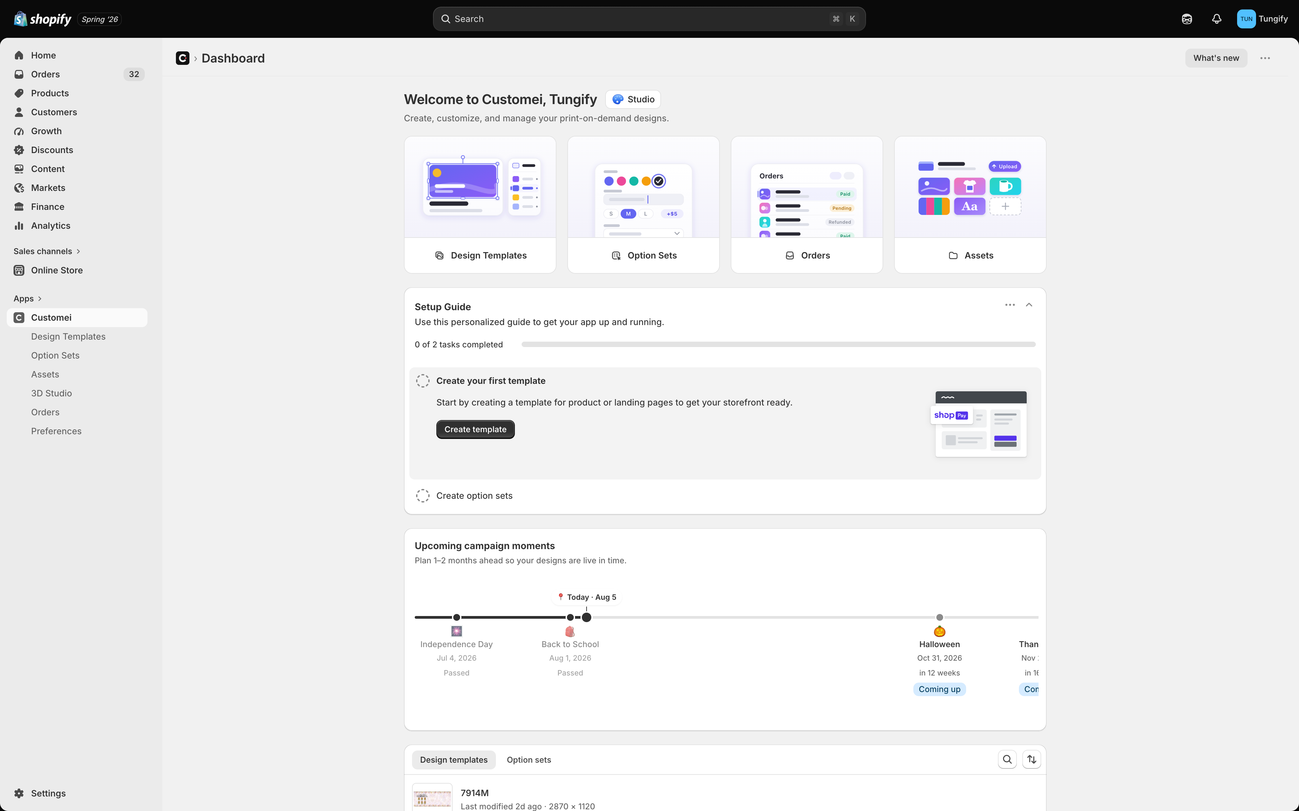
Task: Click the Create template button
Action: (475, 429)
